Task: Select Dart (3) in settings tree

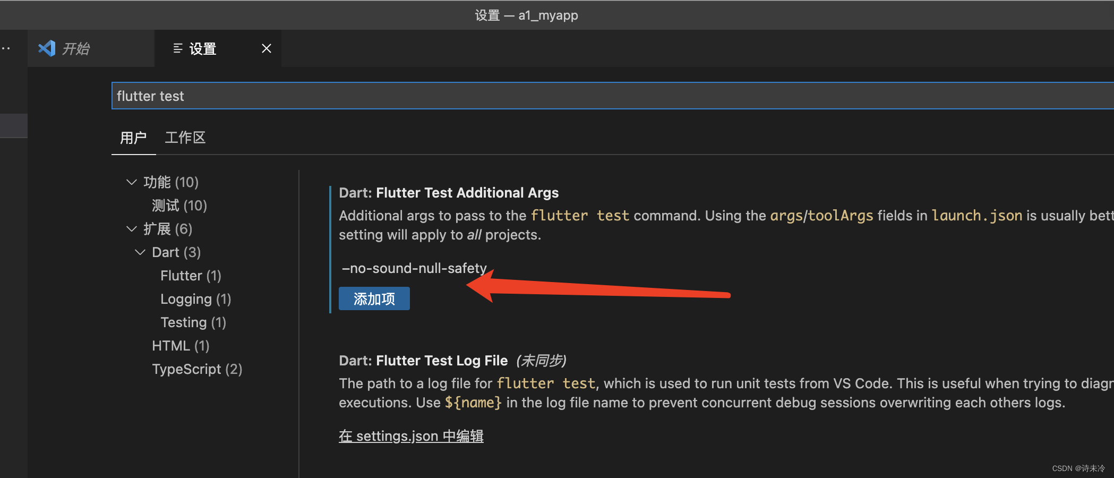Action: click(x=176, y=252)
